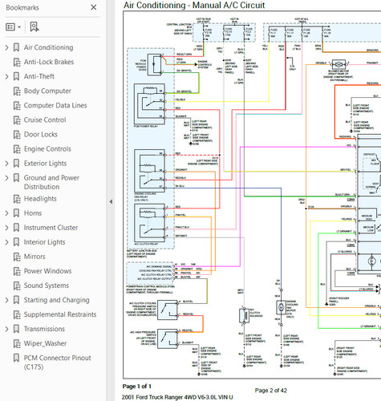Open the Air Conditioning bookmark
Screen dimensions: 381x401
[x=48, y=47]
